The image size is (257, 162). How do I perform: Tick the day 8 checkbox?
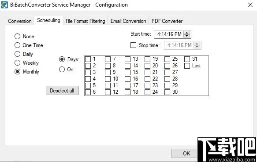point(108,66)
